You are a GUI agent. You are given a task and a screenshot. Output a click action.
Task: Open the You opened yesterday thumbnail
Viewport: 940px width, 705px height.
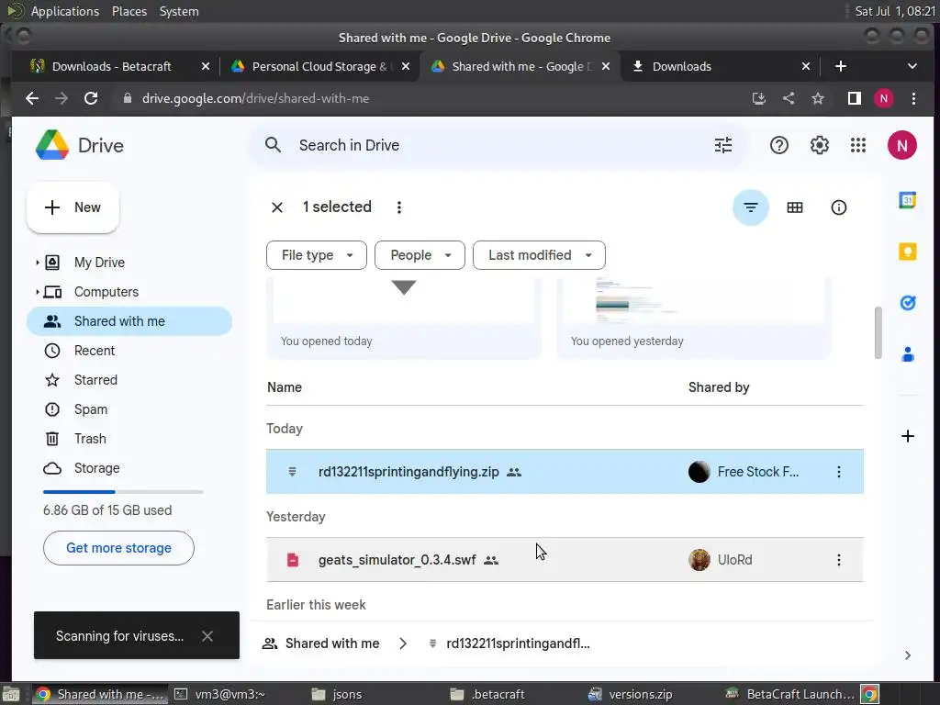click(694, 318)
